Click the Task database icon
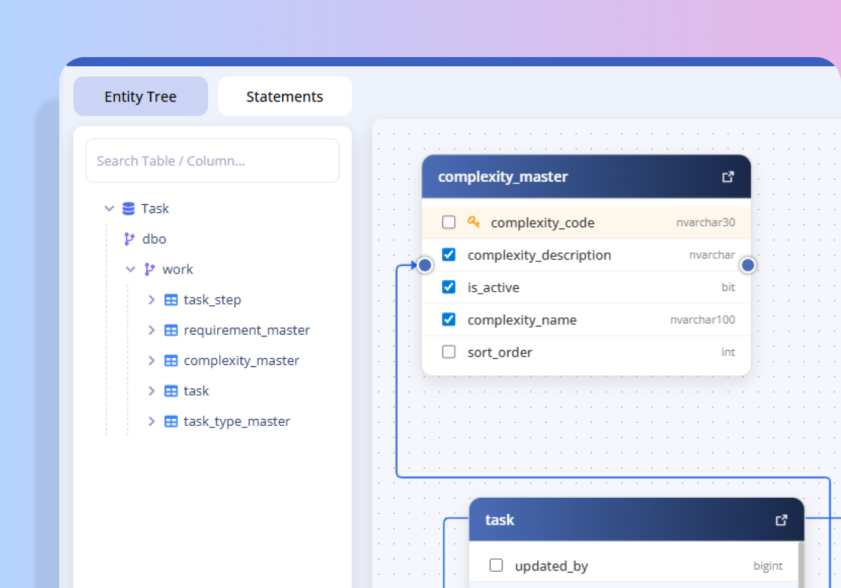Image resolution: width=841 pixels, height=588 pixels. pos(128,208)
